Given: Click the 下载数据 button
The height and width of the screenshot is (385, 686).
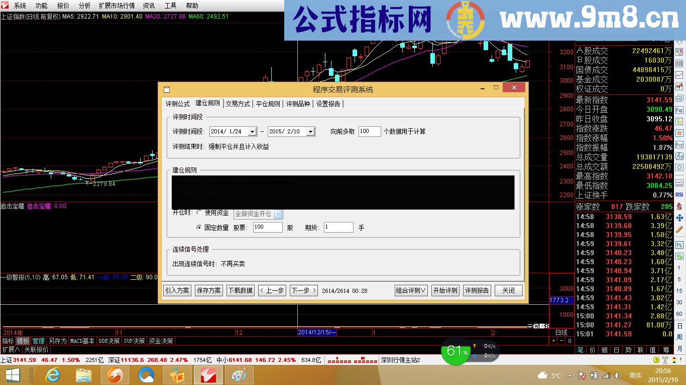Looking at the screenshot, I should click(240, 290).
